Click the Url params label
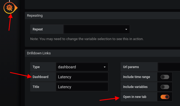The height and width of the screenshot is (106, 180). (x=131, y=67)
